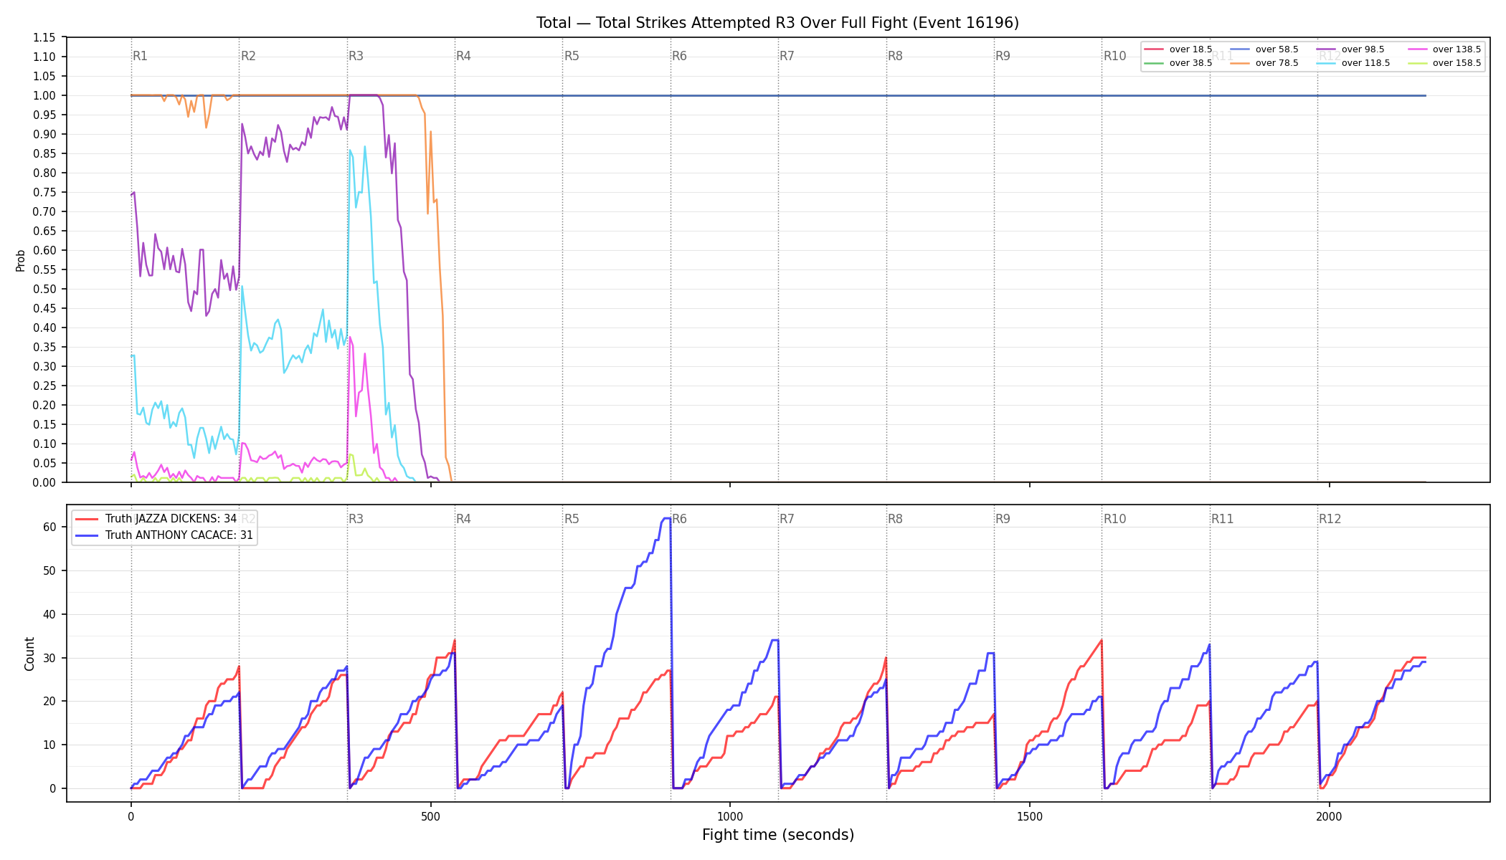Image resolution: width=1506 pixels, height=860 pixels.
Task: Click the R2 round marker in the probability chart
Action: point(248,56)
